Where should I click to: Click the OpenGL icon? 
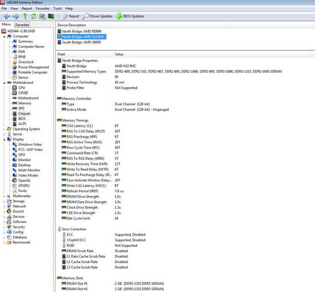[x=15, y=181]
